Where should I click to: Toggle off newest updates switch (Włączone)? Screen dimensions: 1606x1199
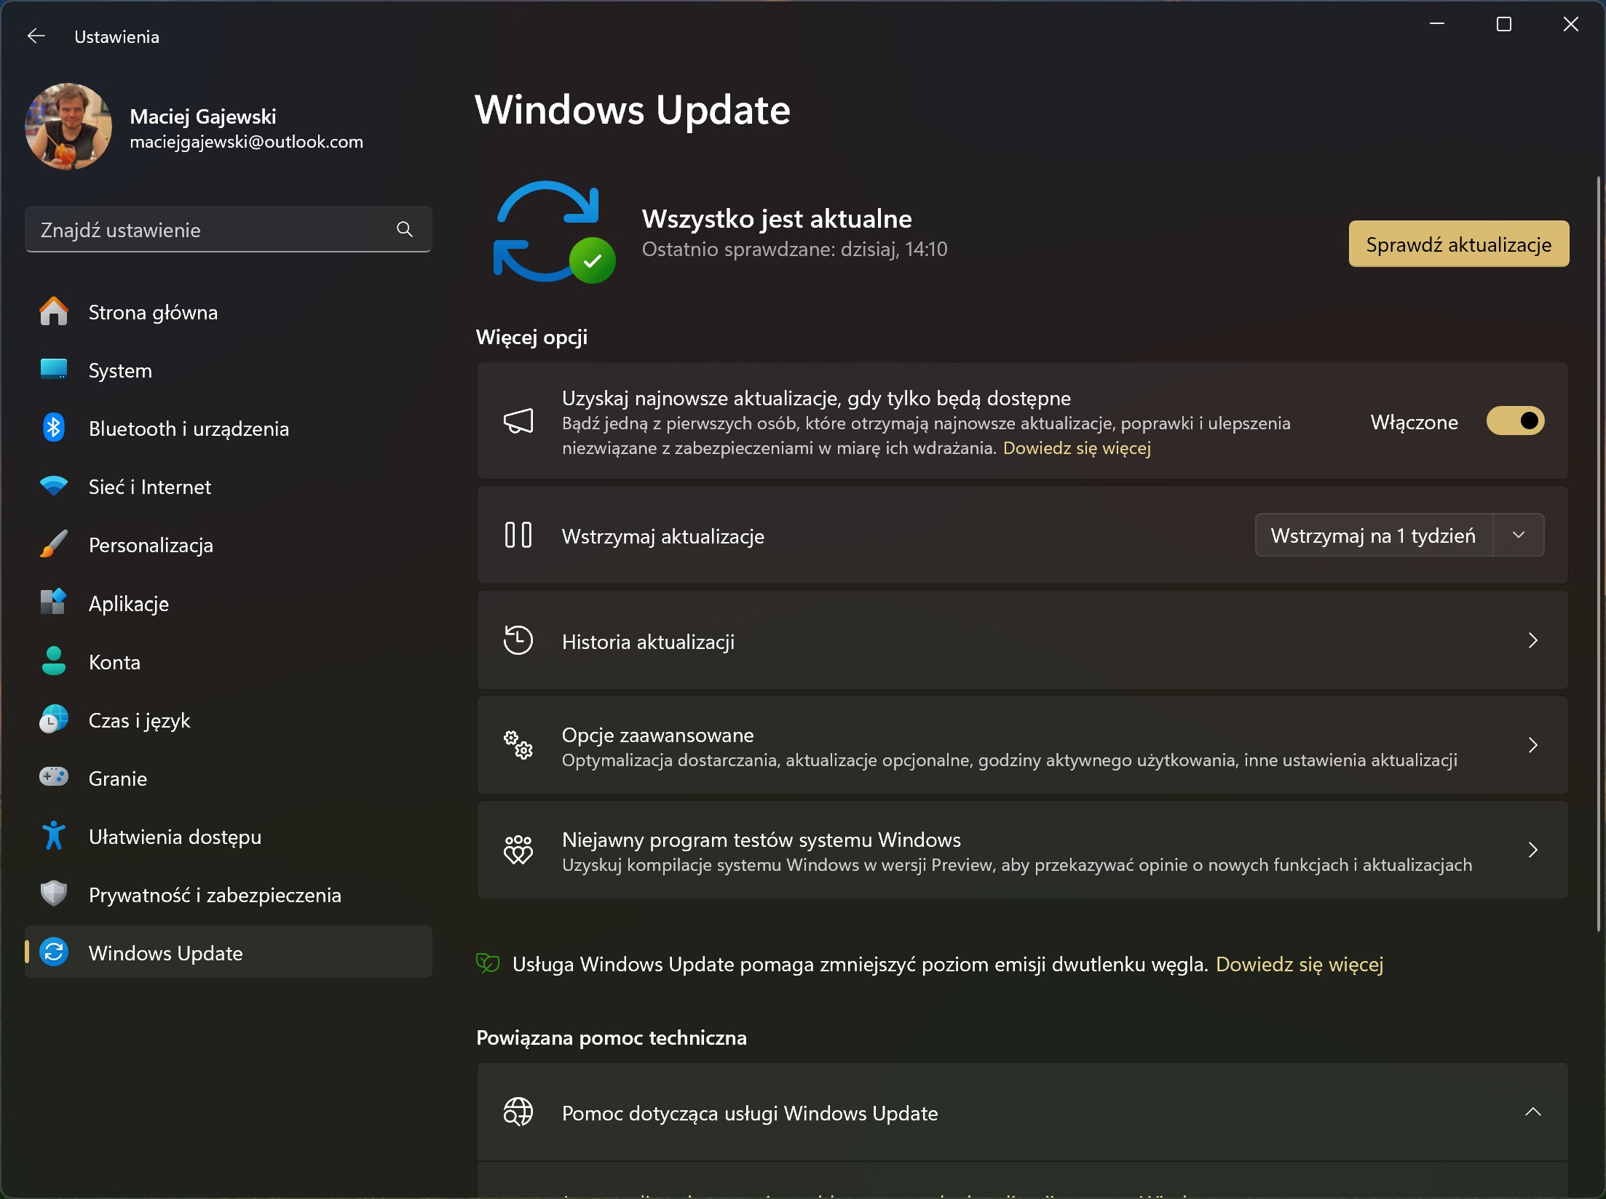1516,421
